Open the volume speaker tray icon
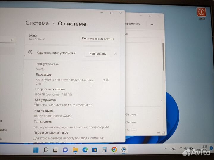The image size is (214, 160). tap(185, 148)
